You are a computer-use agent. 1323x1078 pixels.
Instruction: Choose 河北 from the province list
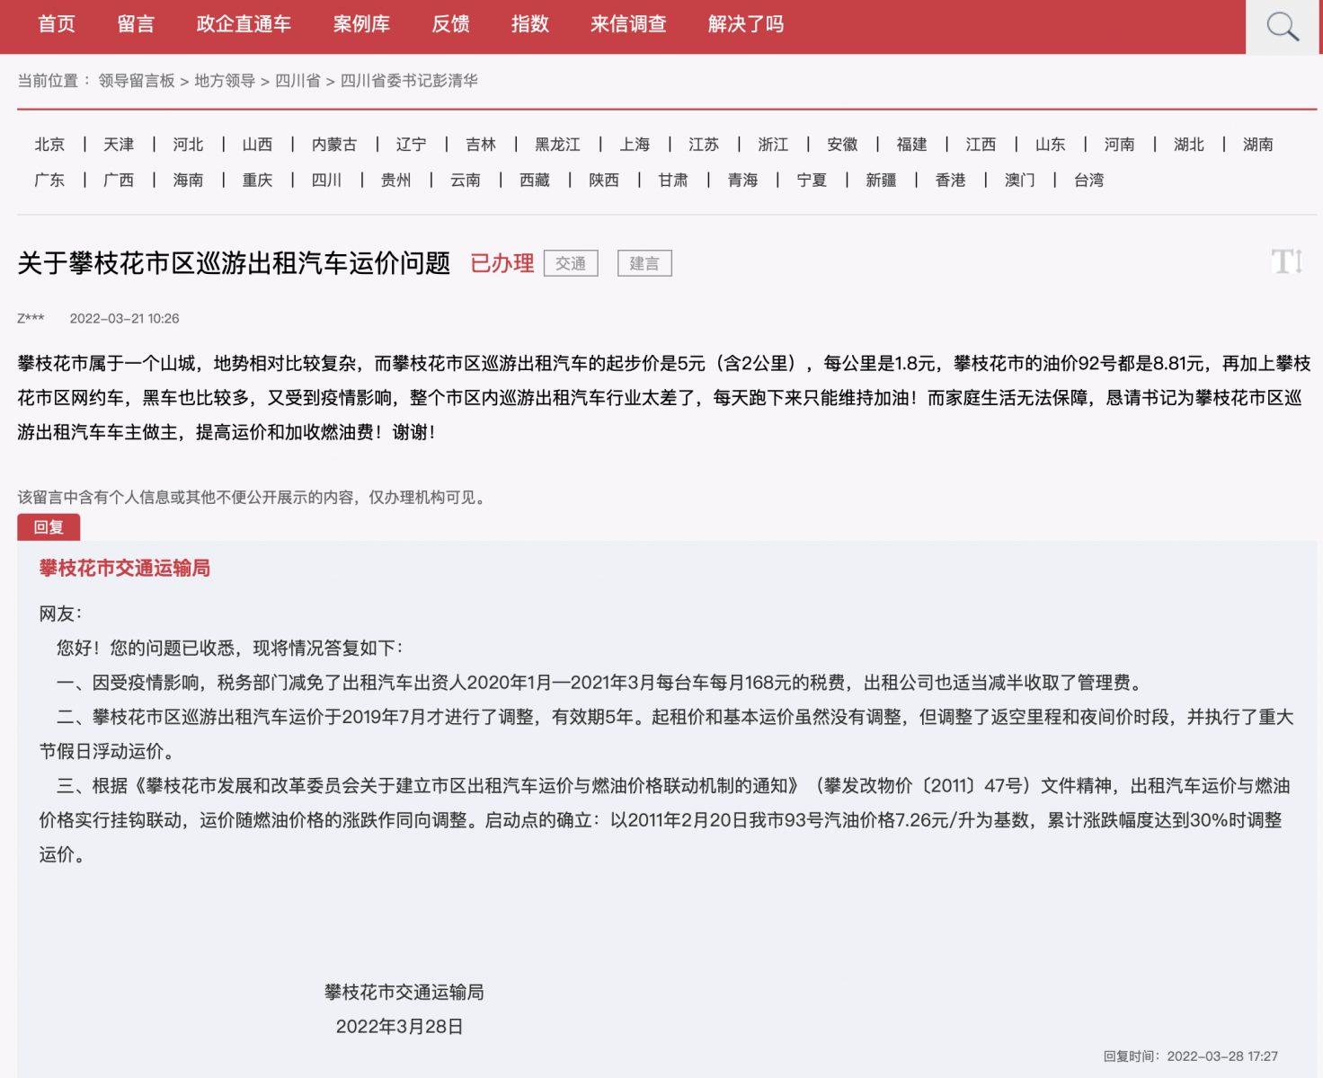(188, 145)
